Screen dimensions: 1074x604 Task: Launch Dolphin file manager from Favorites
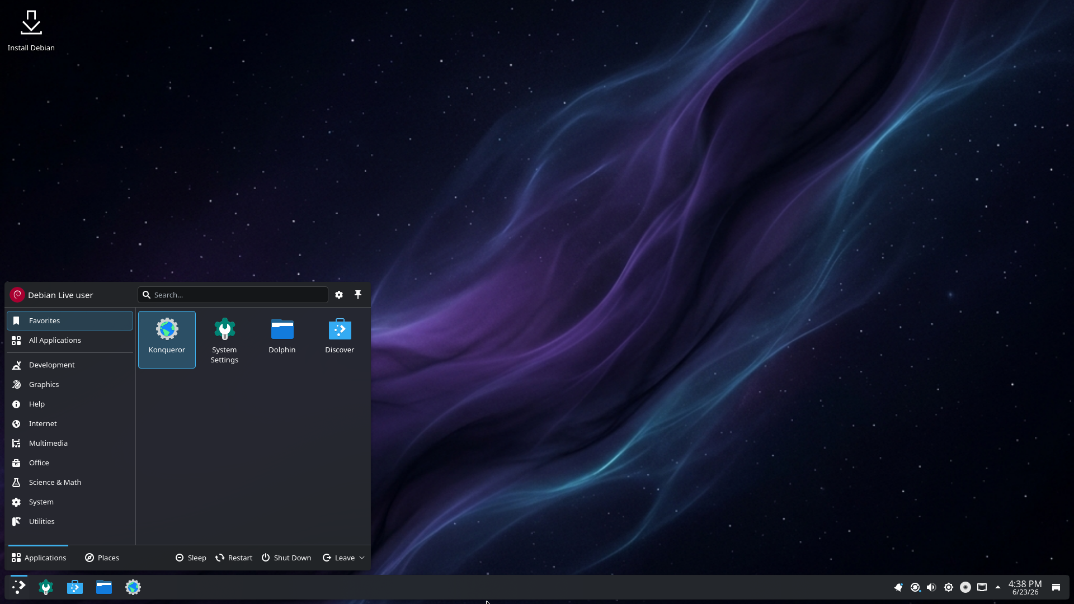tap(282, 339)
